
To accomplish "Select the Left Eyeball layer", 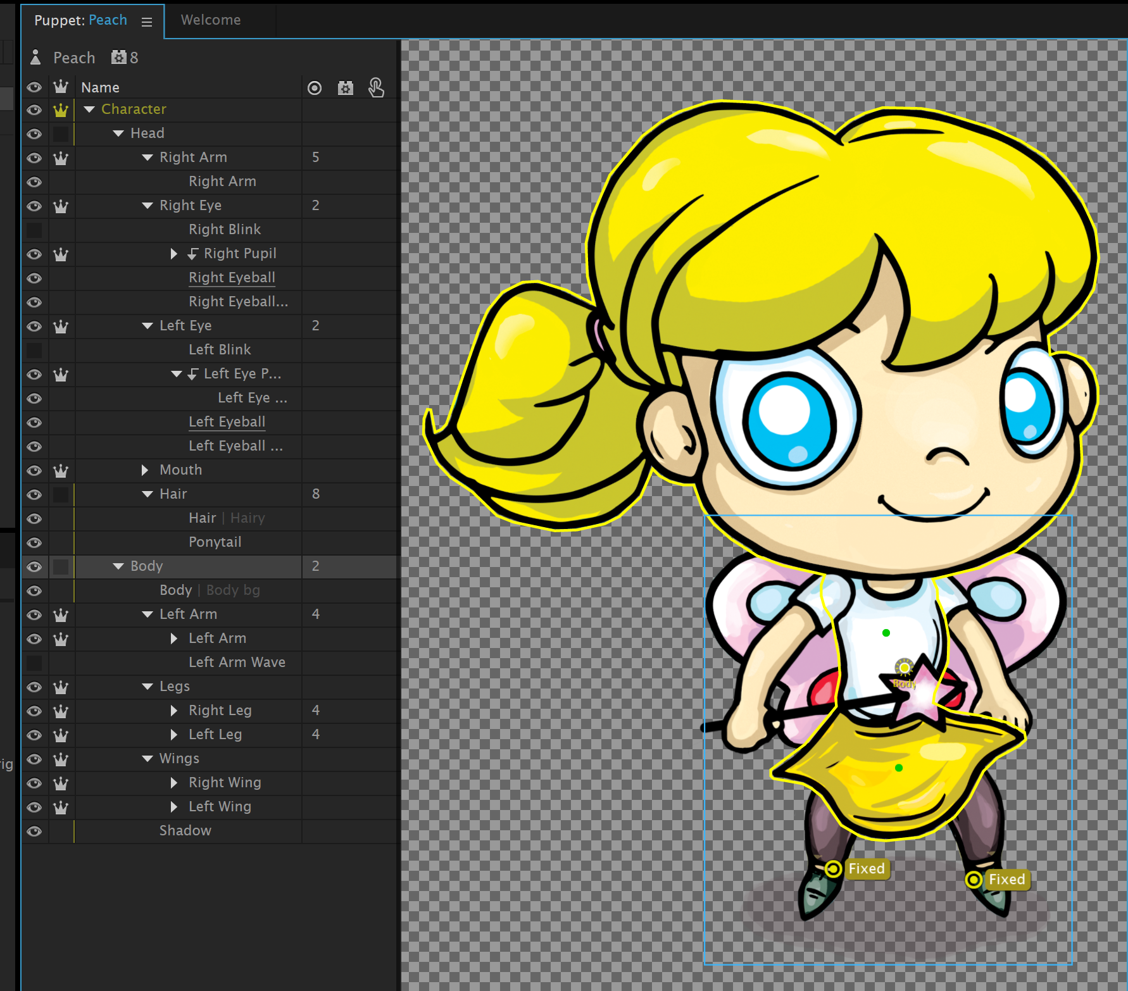I will (x=227, y=422).
